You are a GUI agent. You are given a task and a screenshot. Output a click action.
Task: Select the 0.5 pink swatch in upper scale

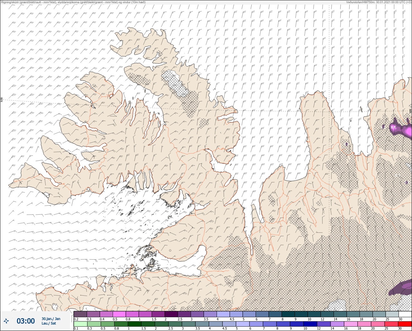click(x=119, y=314)
